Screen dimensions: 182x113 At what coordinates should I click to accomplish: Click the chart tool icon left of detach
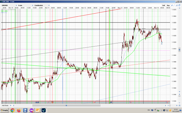(177, 5)
